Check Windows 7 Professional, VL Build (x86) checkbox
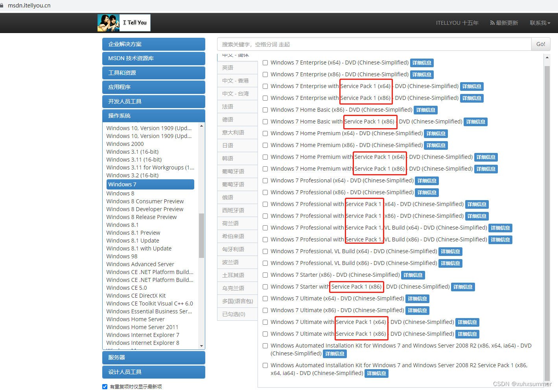Viewport: 558px width, 390px height. coord(265,263)
